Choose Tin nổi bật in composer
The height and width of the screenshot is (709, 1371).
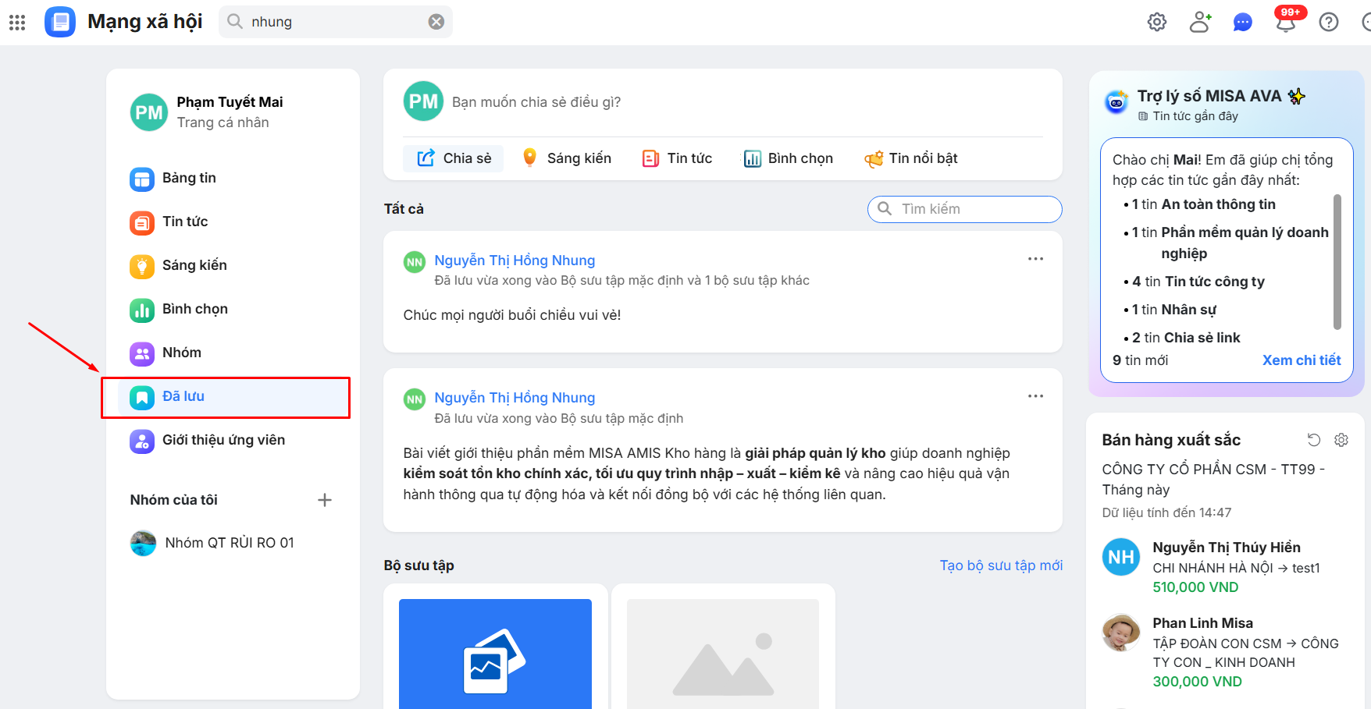pyautogui.click(x=911, y=158)
